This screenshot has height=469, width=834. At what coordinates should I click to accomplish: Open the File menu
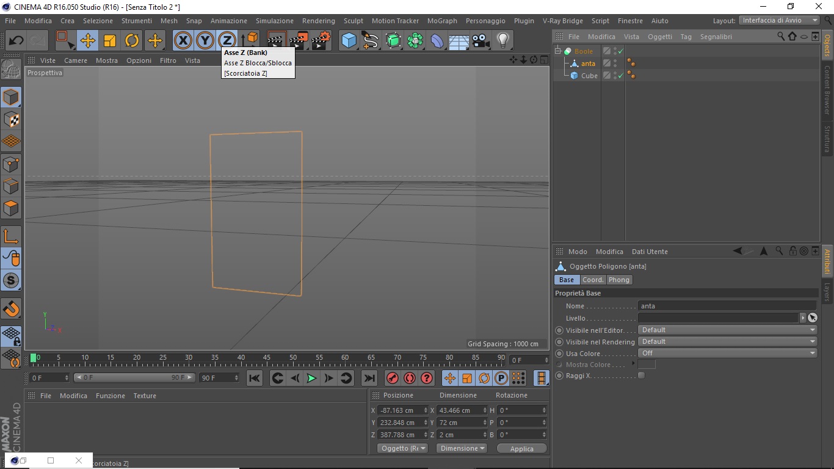10,21
